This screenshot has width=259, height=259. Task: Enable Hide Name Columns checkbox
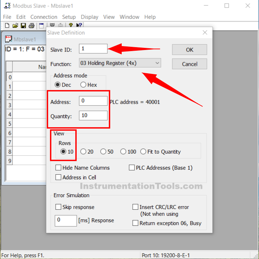58,168
